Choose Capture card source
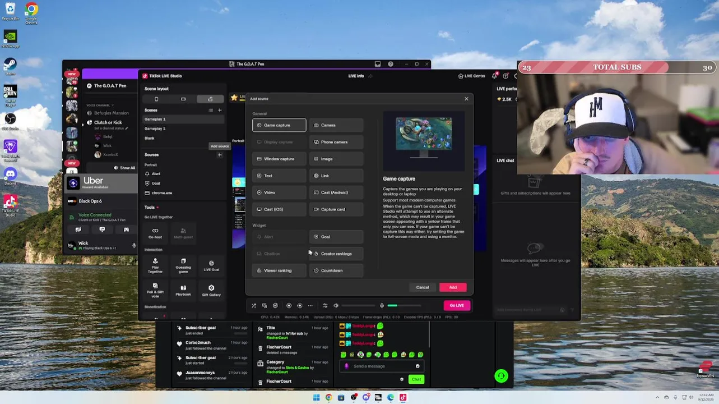 click(336, 209)
